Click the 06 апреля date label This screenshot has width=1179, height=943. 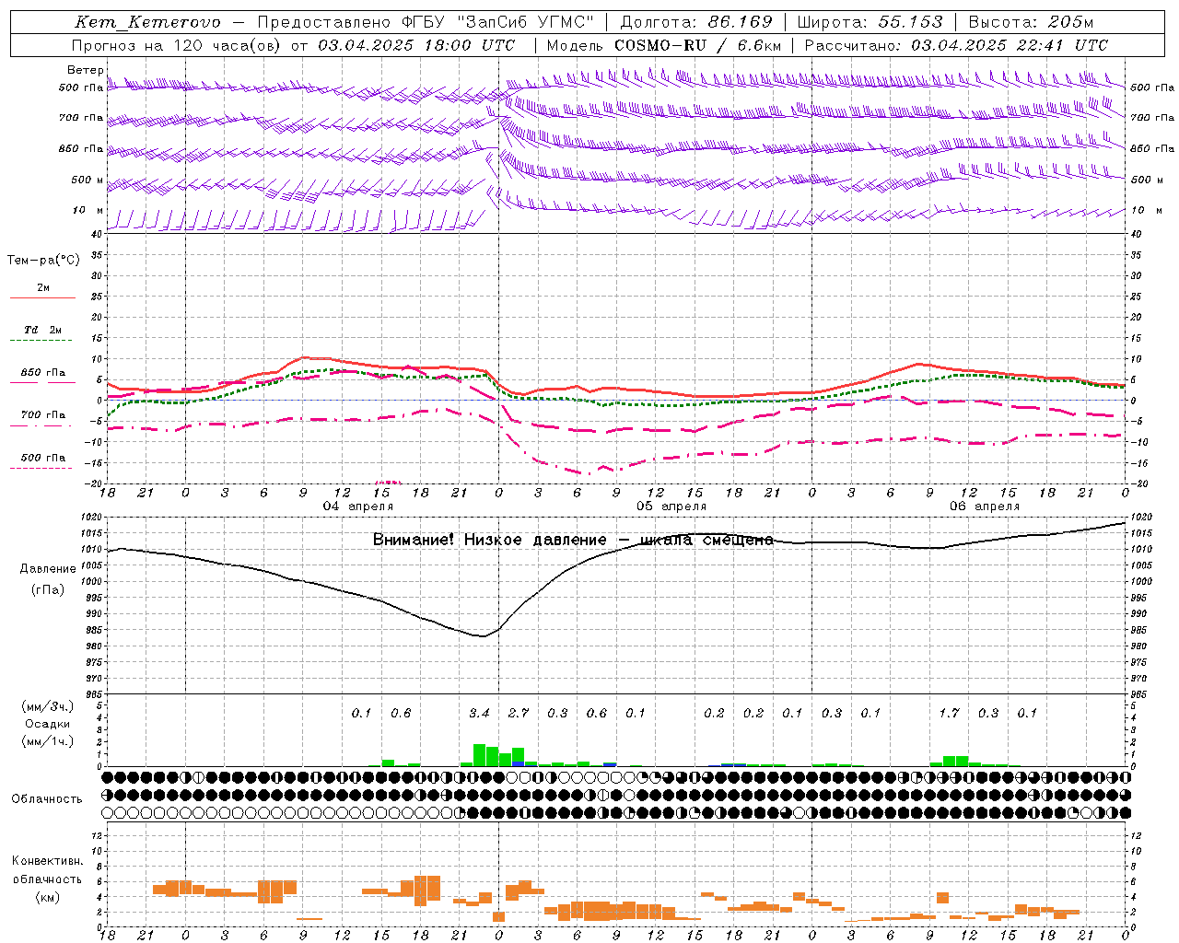985,506
